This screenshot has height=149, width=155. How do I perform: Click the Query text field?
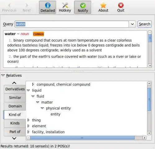coord(72,24)
